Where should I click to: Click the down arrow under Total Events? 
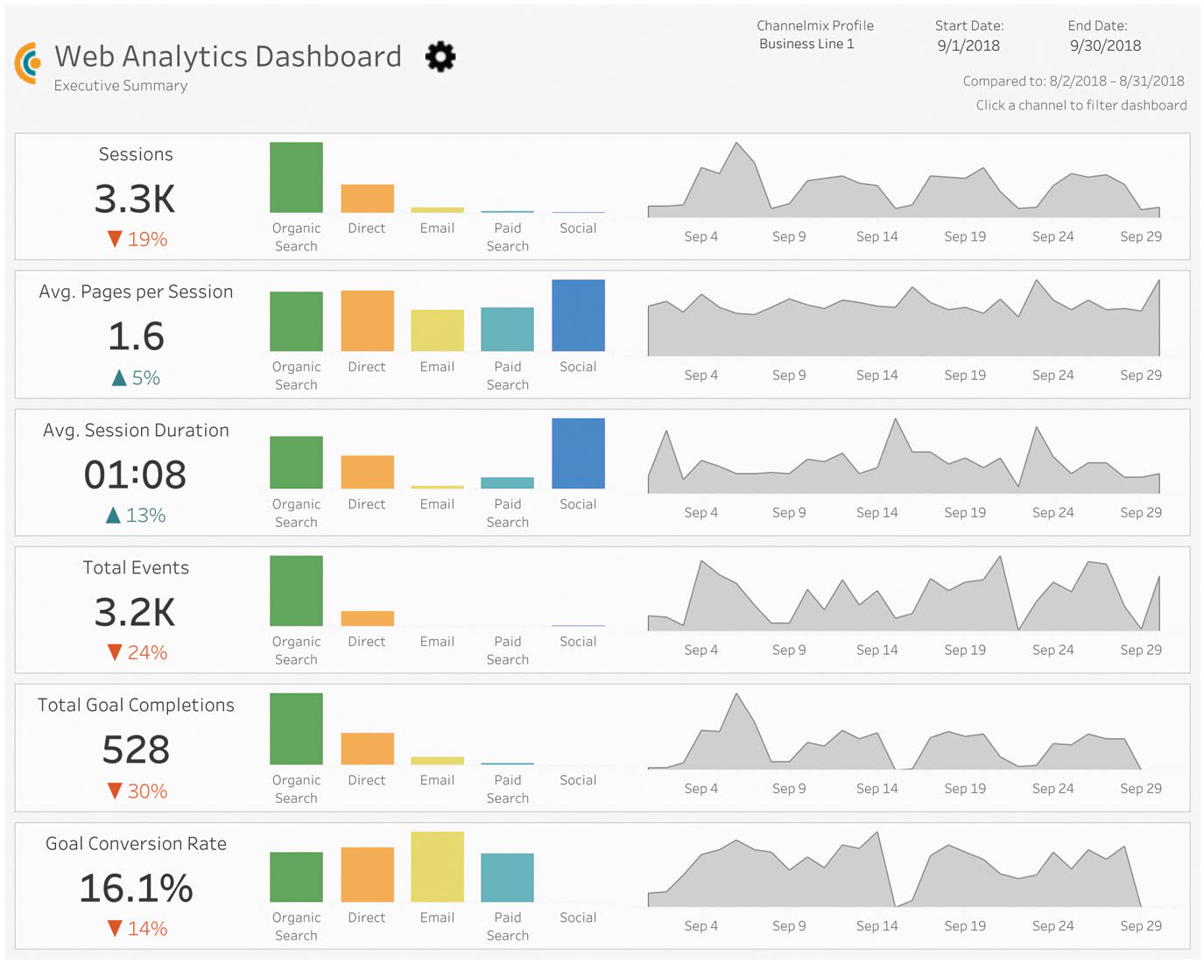[x=115, y=652]
